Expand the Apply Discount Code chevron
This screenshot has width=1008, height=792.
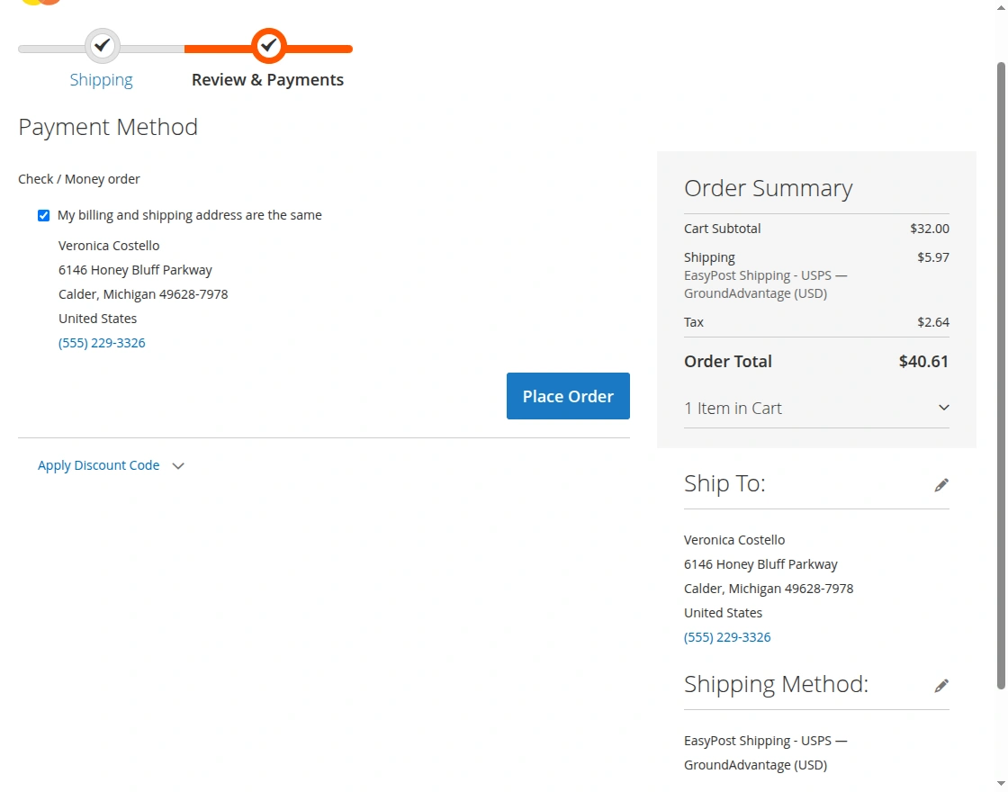coord(178,466)
